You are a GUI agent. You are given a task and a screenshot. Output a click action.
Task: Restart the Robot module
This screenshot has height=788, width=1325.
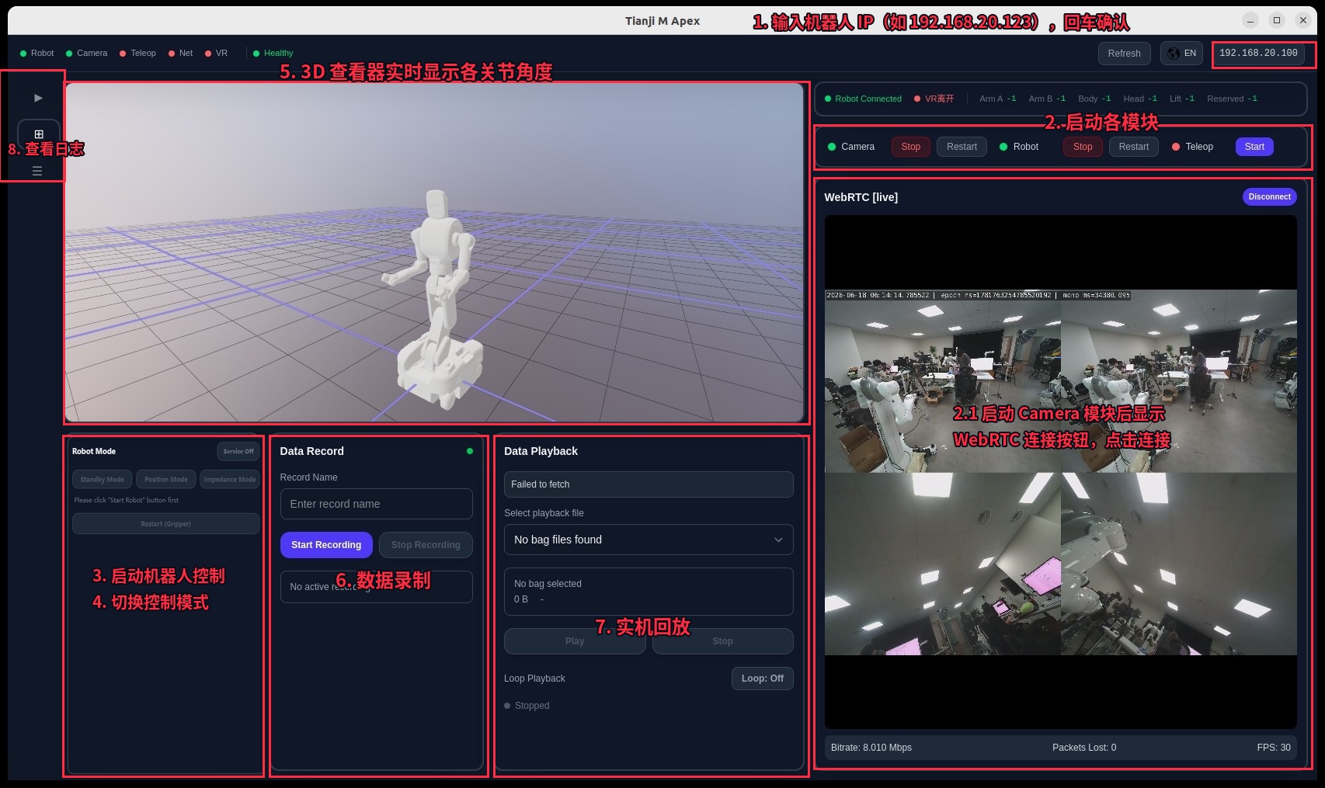(1134, 147)
